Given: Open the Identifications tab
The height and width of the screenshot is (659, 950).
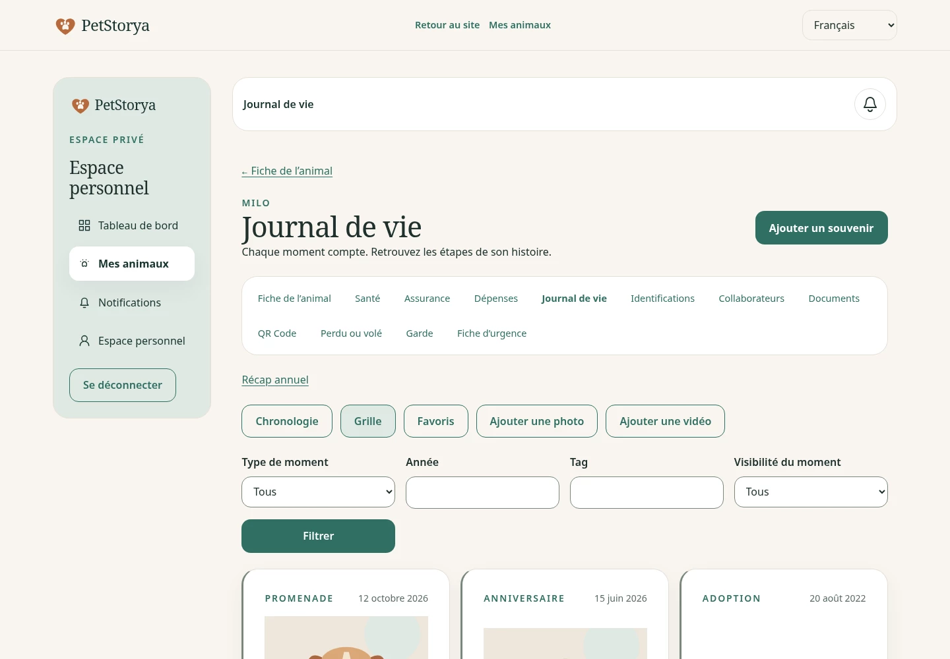Looking at the screenshot, I should point(662,299).
